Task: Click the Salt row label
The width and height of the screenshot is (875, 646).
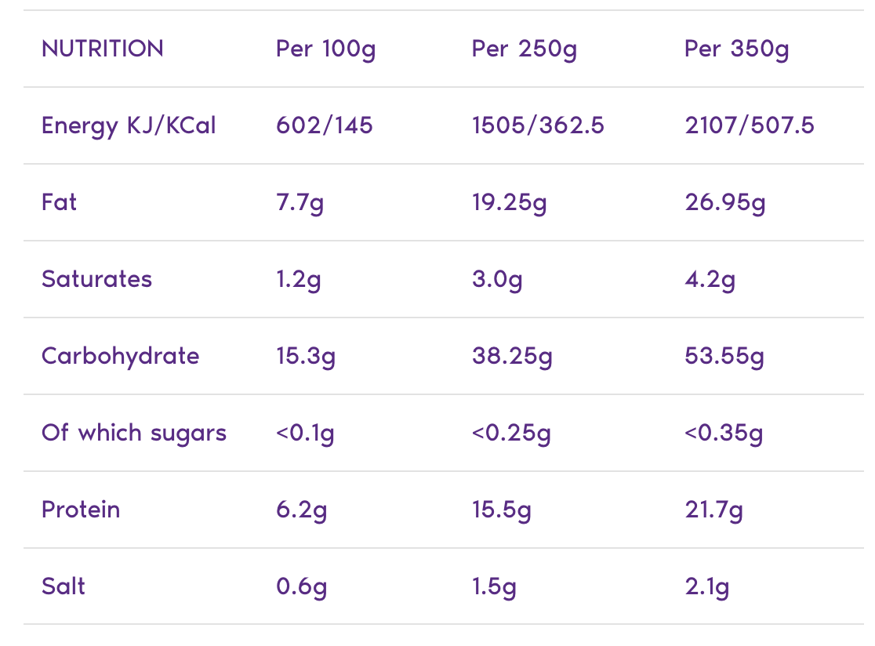Action: point(64,586)
